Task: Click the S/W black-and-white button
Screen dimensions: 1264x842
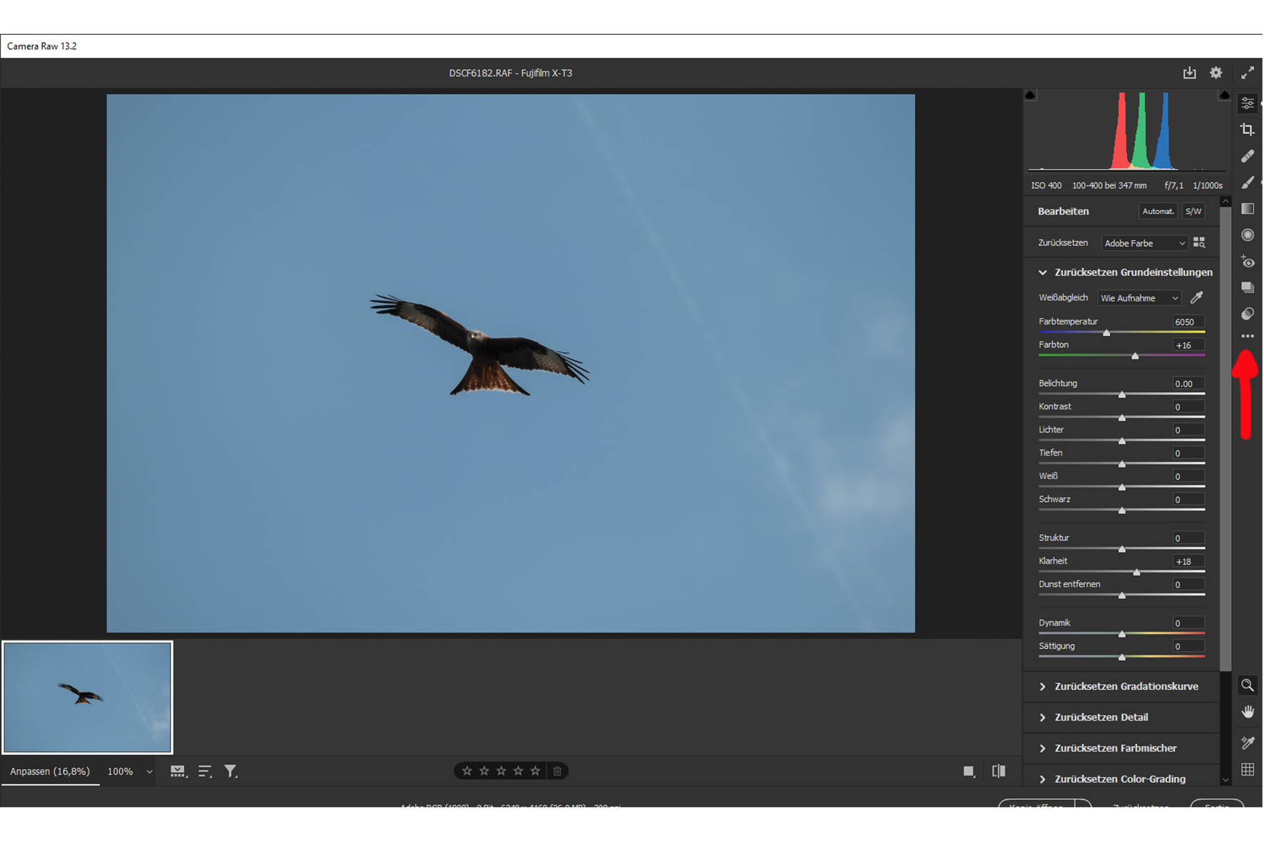Action: click(1193, 211)
